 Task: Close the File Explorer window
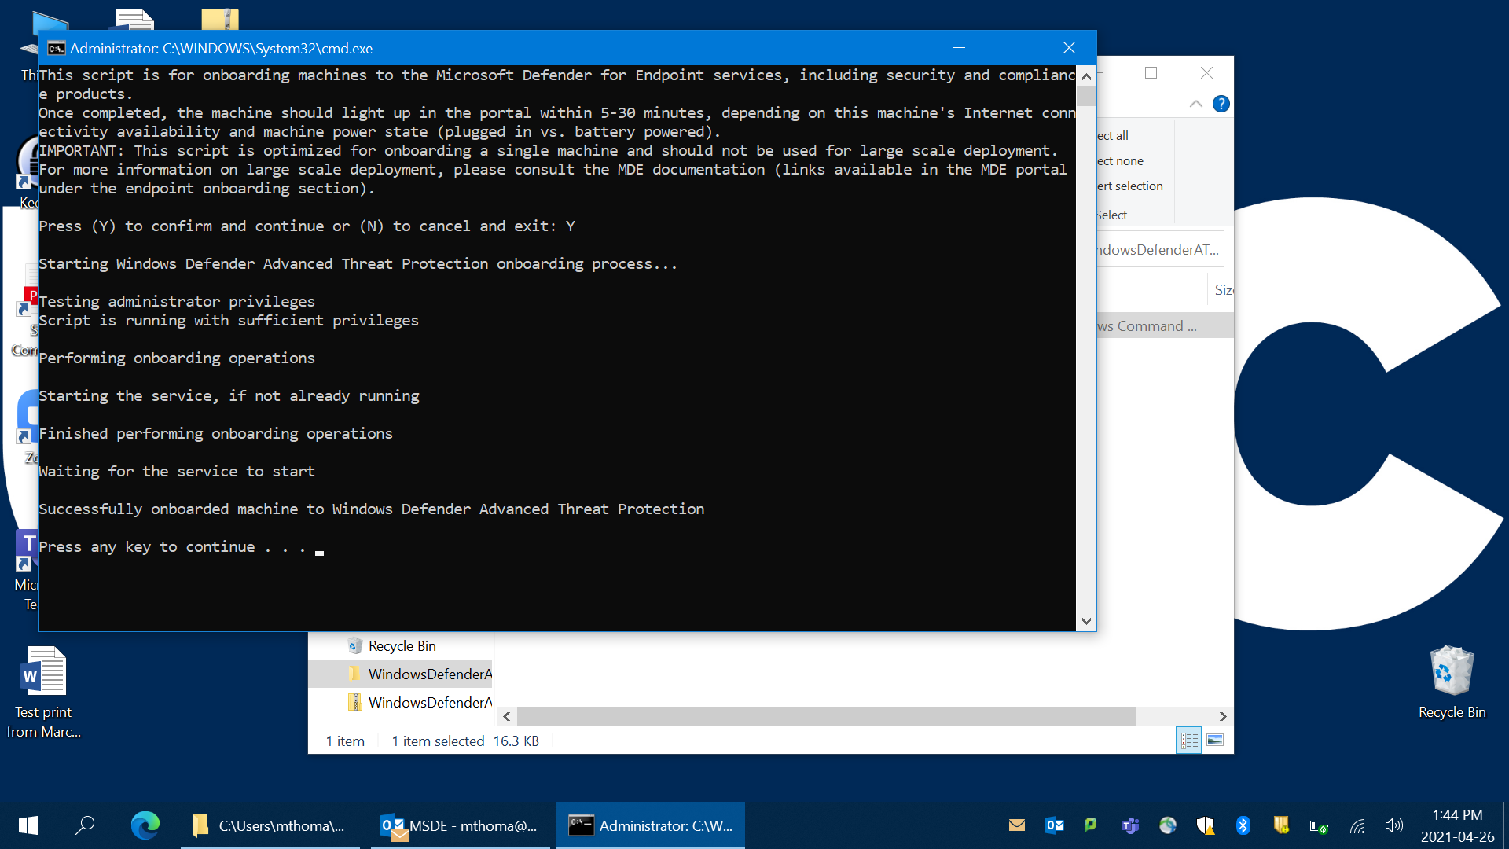1206,73
